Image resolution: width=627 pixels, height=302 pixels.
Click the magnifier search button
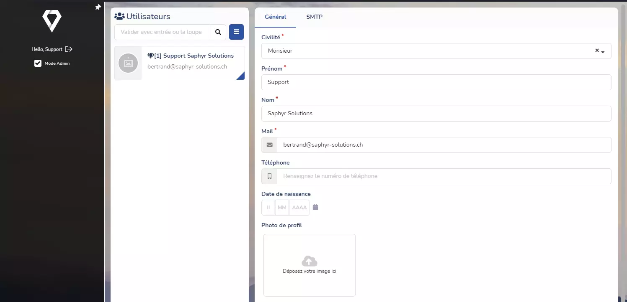point(218,32)
